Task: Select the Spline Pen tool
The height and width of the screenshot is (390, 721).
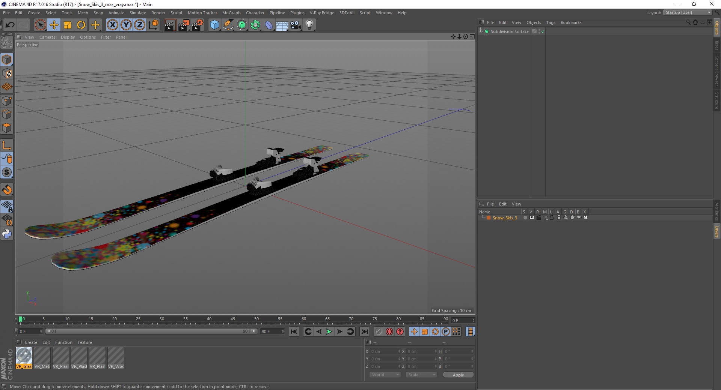Action: pyautogui.click(x=228, y=25)
